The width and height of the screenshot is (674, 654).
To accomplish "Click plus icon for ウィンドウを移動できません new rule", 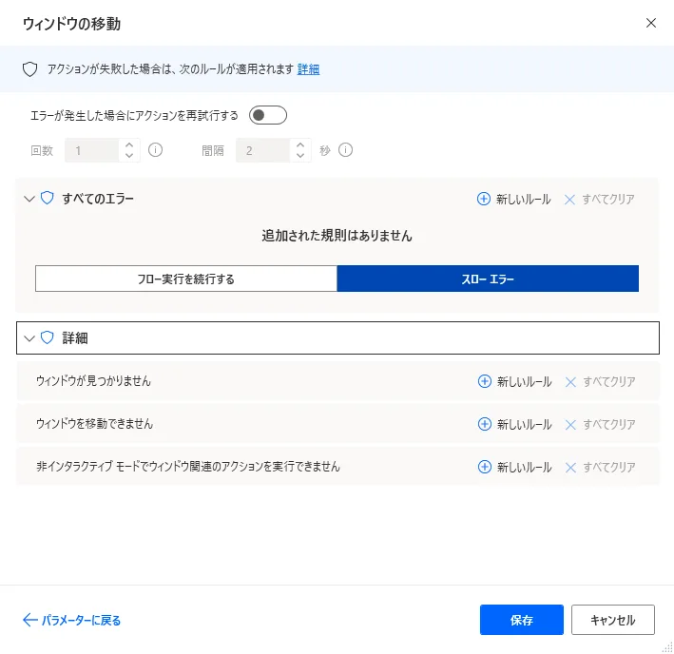I will point(484,424).
